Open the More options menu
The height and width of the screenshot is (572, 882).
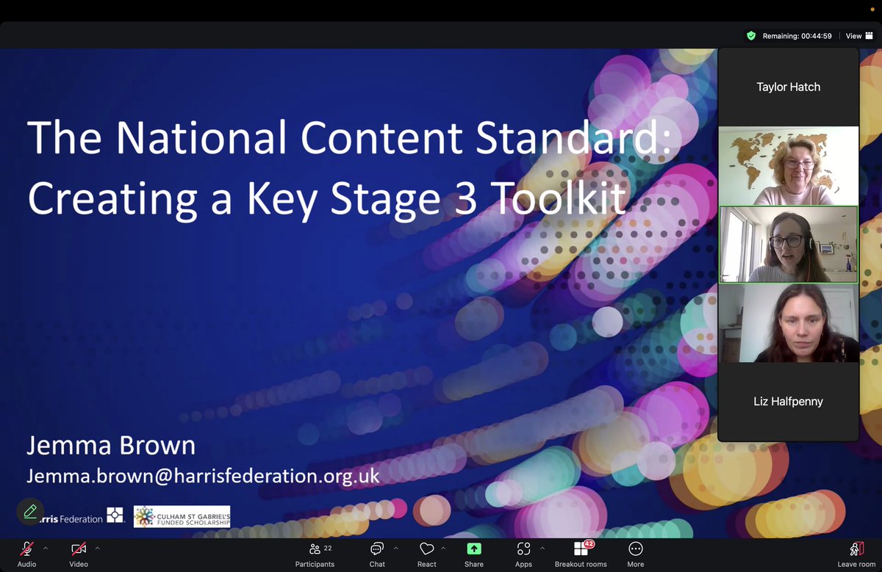click(636, 554)
